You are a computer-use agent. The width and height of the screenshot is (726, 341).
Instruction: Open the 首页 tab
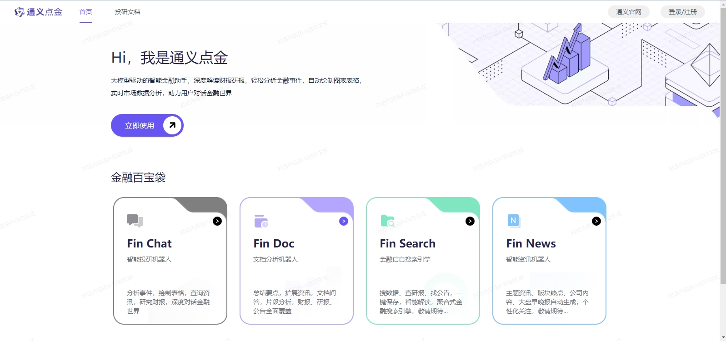point(86,12)
